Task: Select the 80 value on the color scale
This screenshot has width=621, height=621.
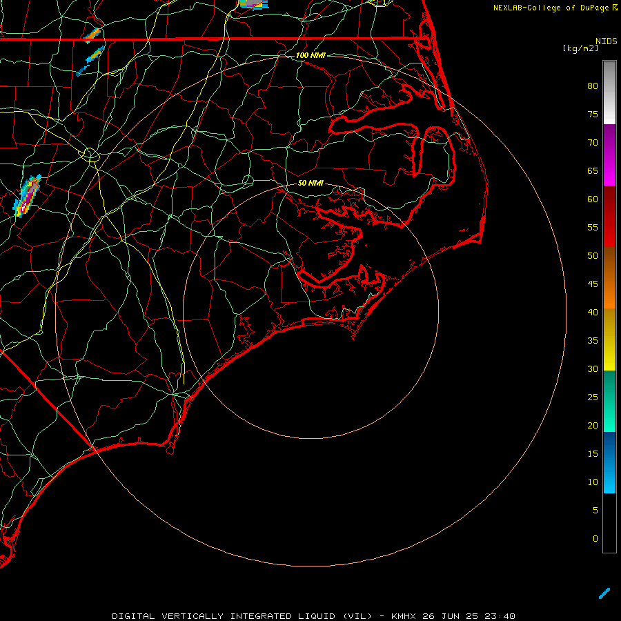Action: (x=593, y=86)
